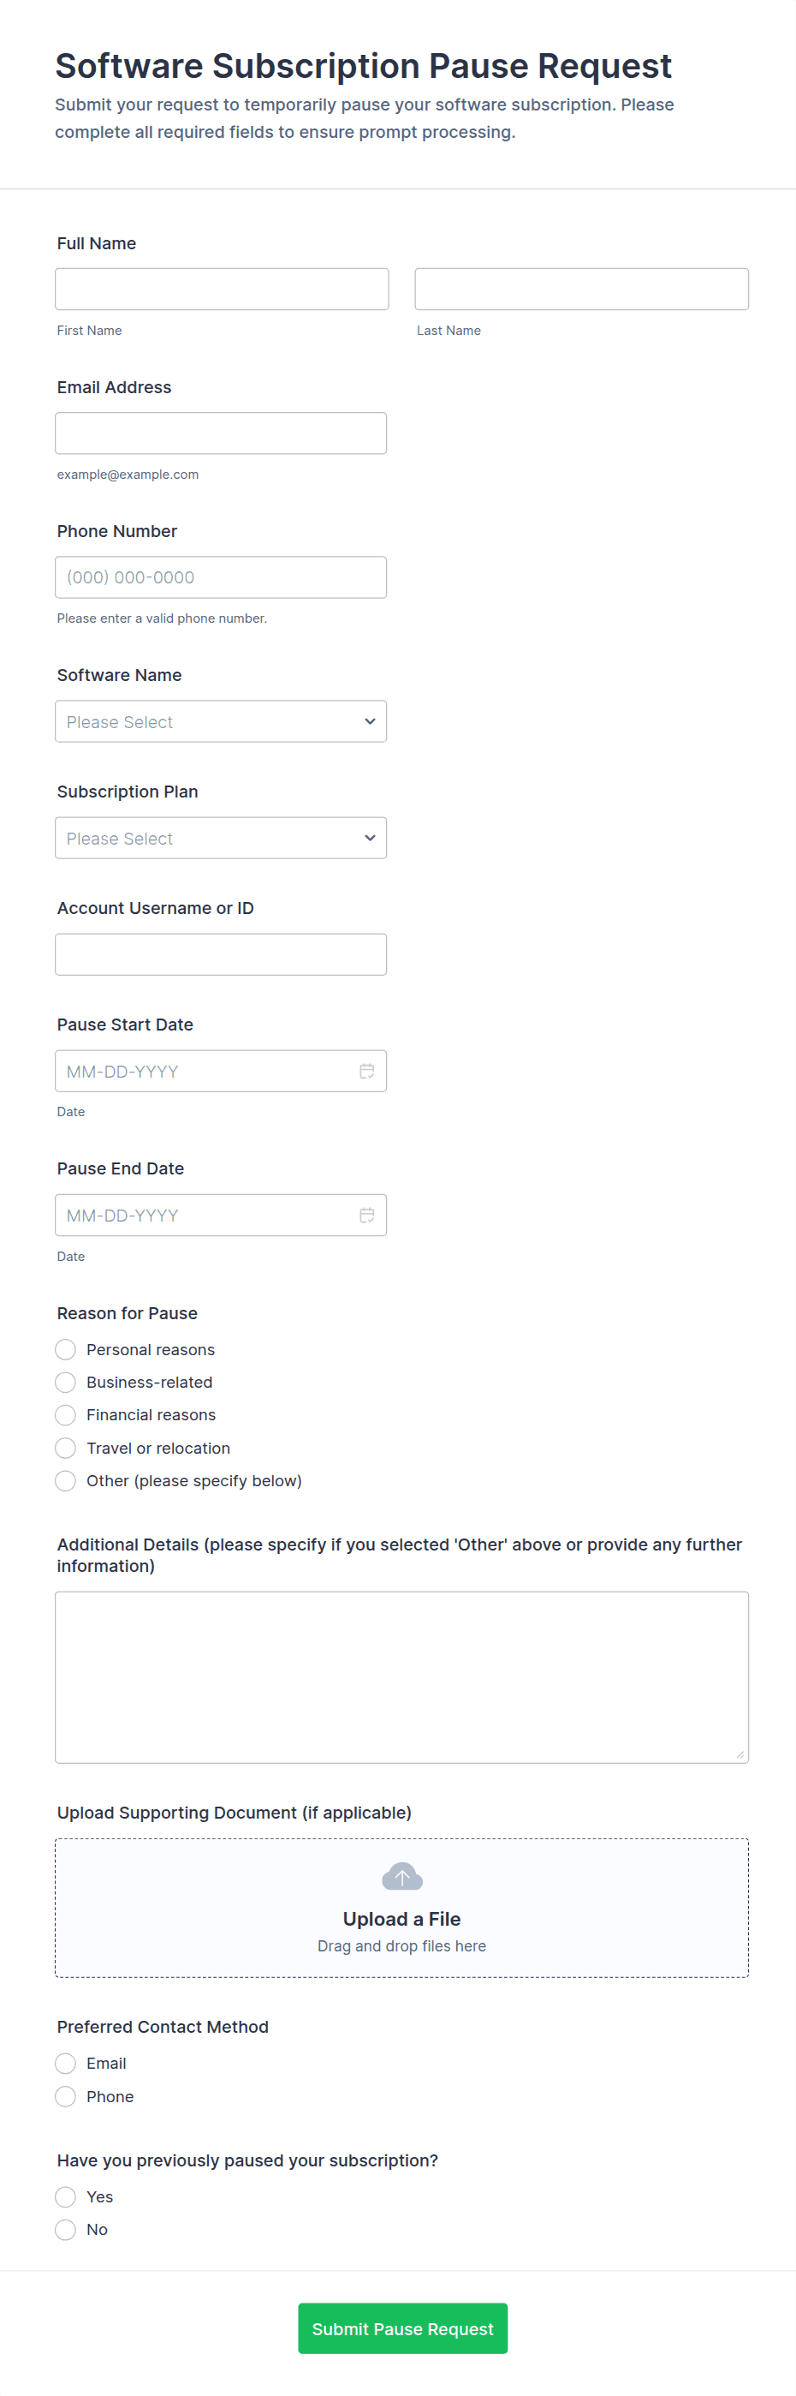Select the Personal reasons radio button

click(66, 1349)
